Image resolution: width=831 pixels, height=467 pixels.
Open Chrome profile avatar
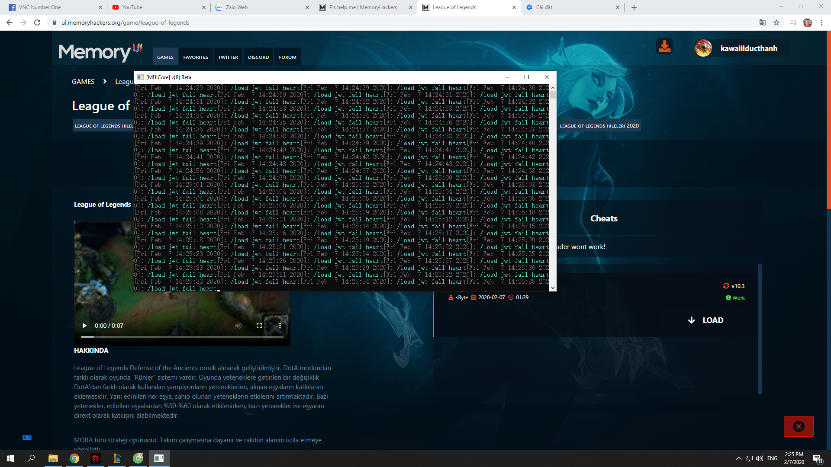tap(808, 22)
